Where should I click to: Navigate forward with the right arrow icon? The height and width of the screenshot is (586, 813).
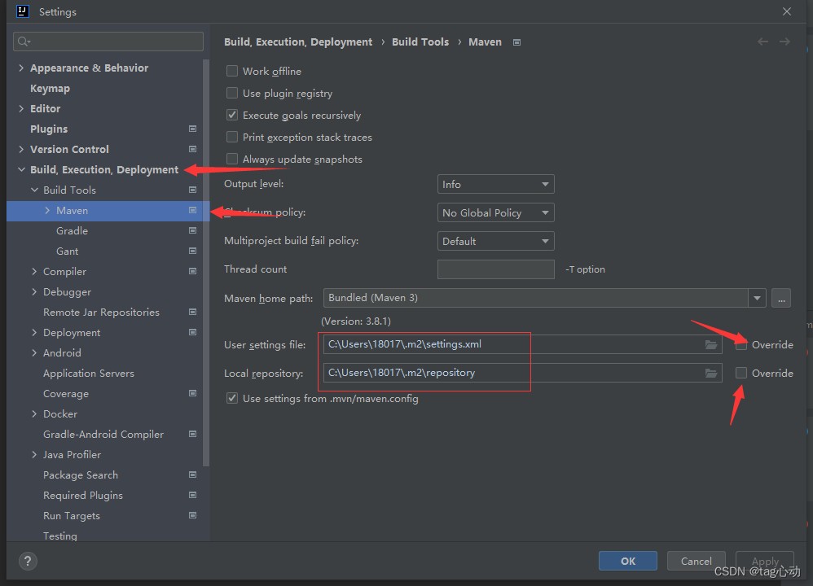(784, 42)
